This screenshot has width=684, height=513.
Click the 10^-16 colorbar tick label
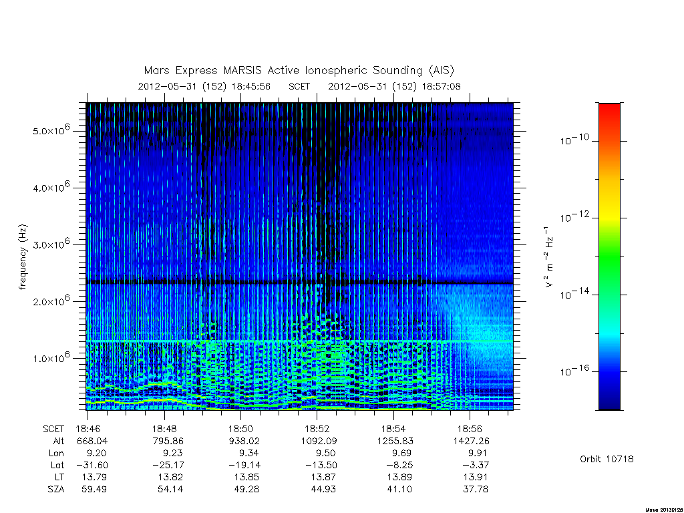pos(574,370)
